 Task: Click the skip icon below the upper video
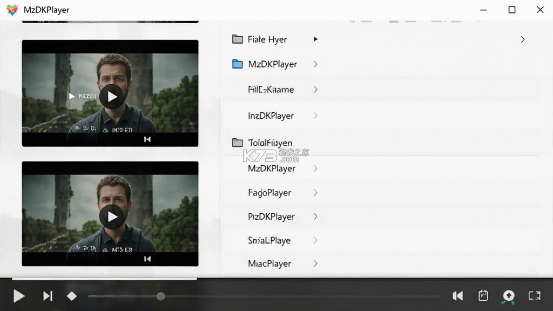click(147, 139)
